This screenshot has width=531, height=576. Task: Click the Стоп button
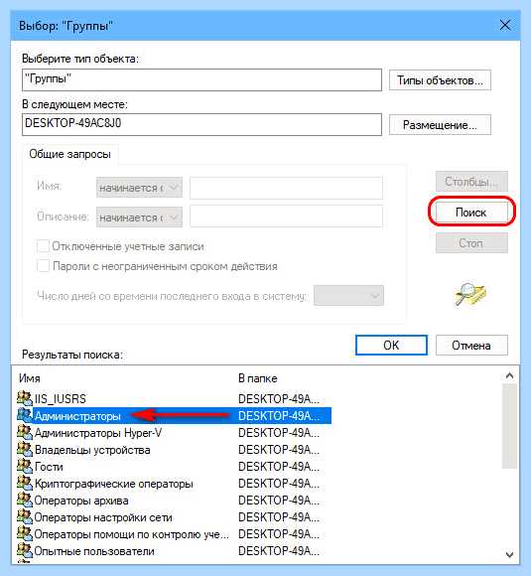[x=471, y=243]
